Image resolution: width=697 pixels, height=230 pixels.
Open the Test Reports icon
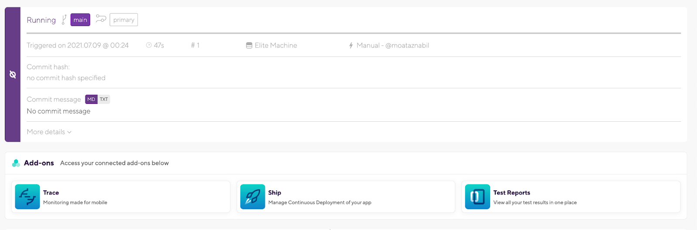click(477, 197)
